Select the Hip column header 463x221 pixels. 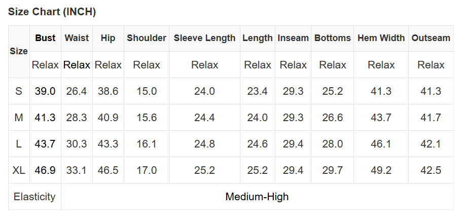[108, 38]
